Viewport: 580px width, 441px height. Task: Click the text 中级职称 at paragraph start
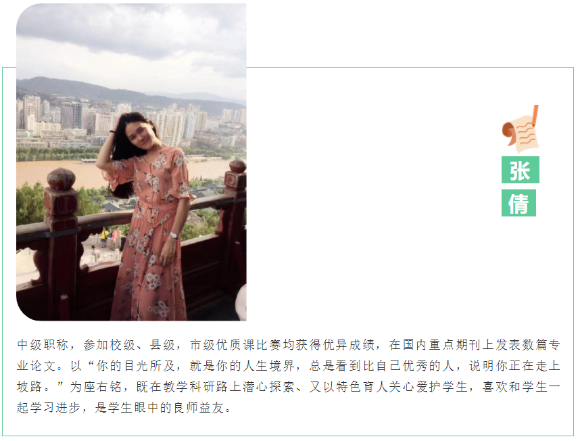click(x=43, y=345)
